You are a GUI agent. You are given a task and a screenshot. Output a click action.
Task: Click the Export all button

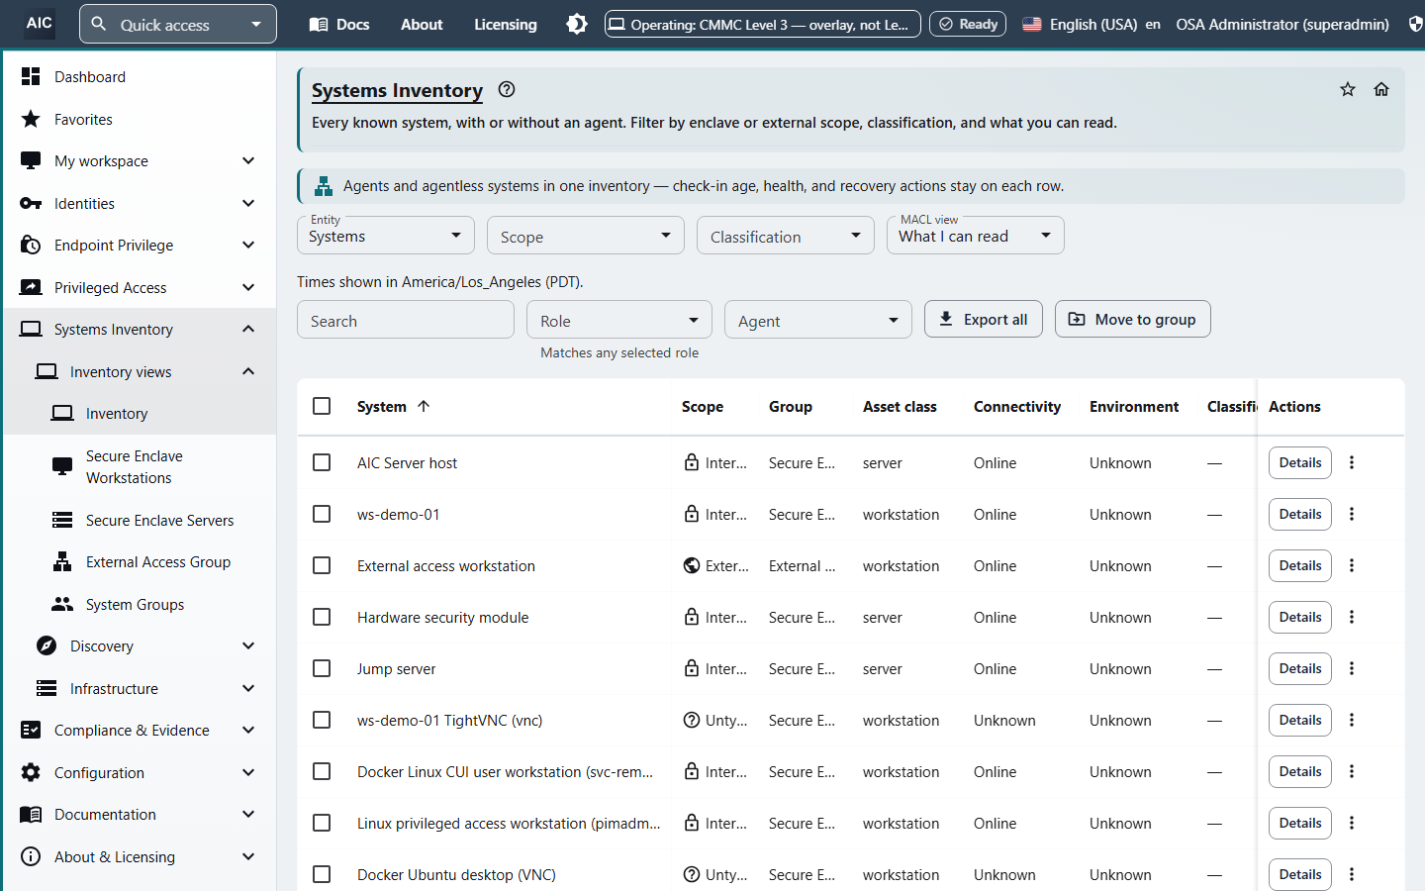coord(984,319)
